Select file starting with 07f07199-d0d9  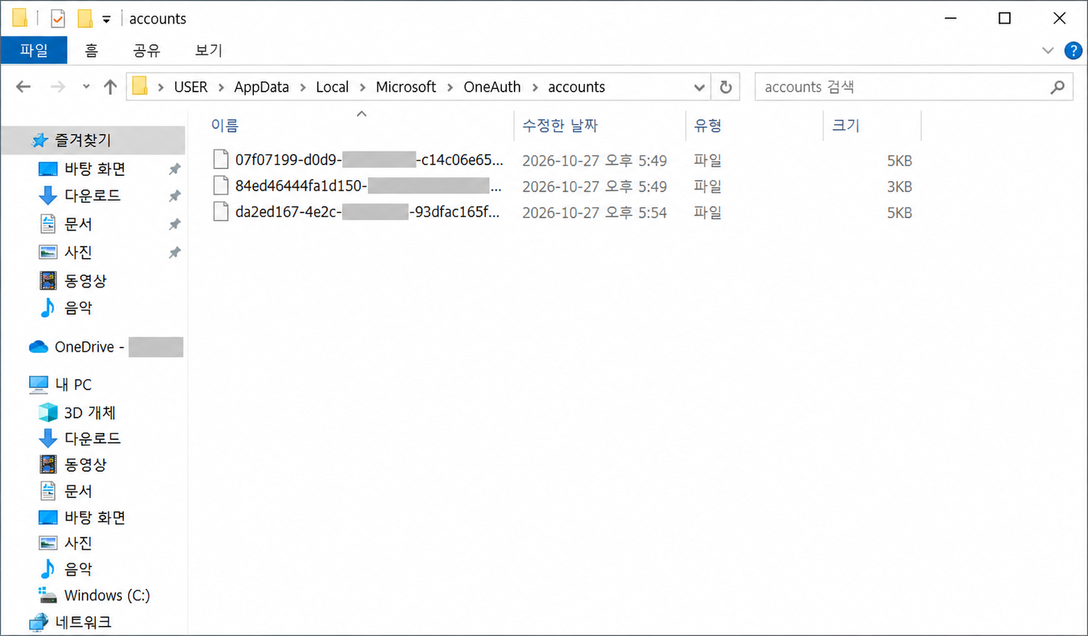point(358,160)
